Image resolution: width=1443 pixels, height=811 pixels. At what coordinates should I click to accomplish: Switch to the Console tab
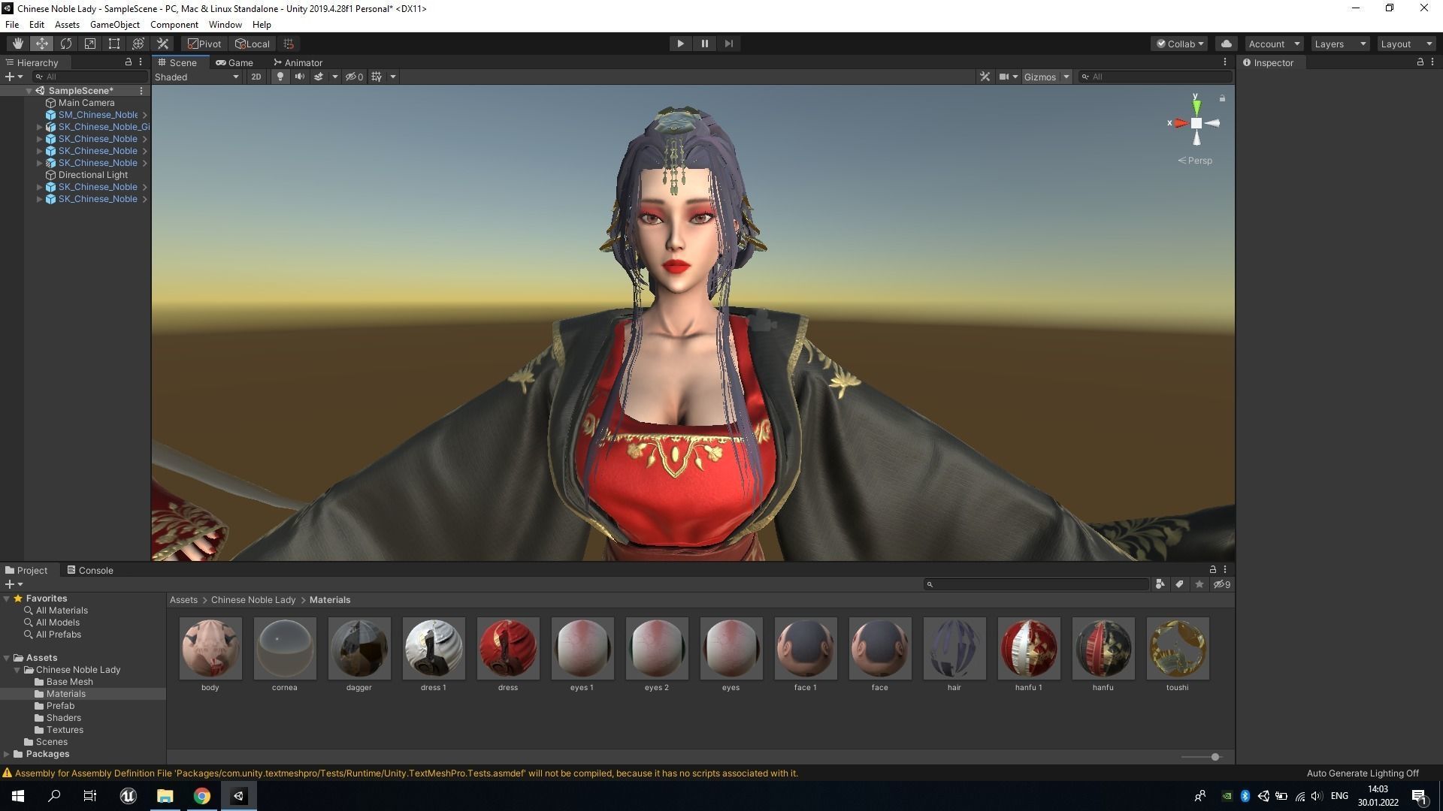(x=89, y=570)
